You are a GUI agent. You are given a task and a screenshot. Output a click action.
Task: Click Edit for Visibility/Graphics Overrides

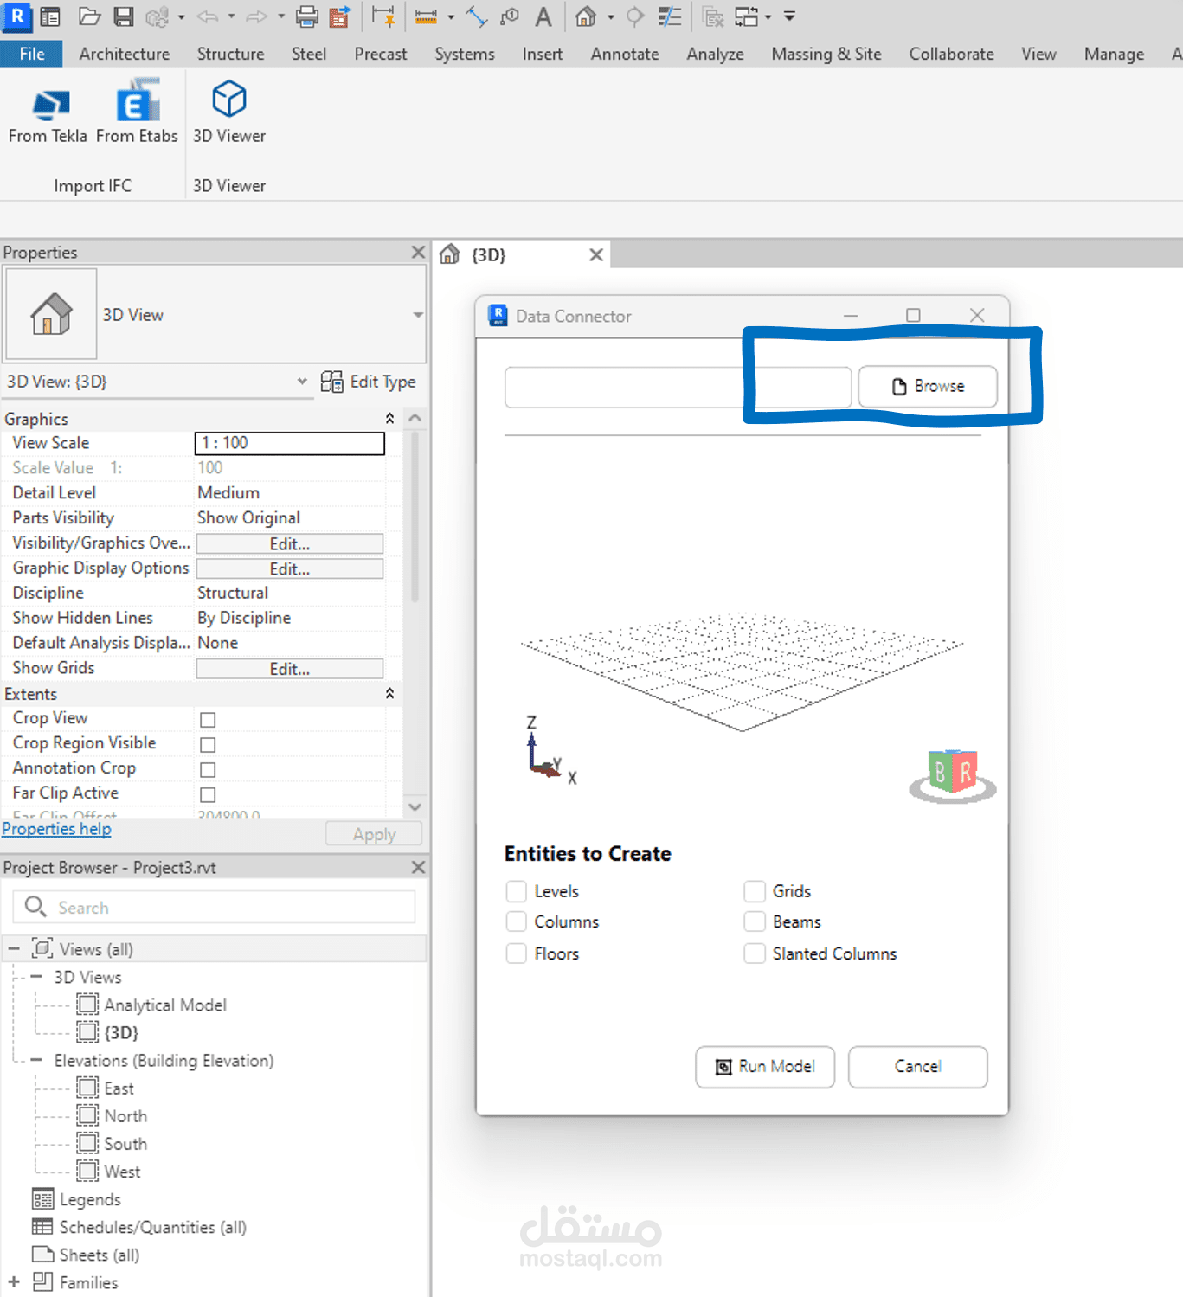[x=290, y=544]
